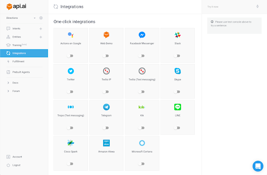Viewport: 267px width, 175px height.
Task: Click the Fulfillment lightning bolt icon
Action: (8, 61)
